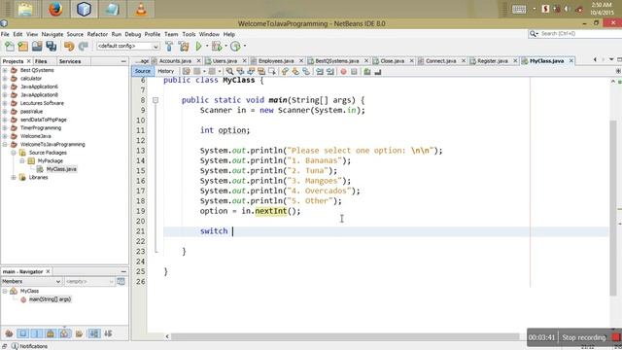Image resolution: width=622 pixels, height=350 pixels.
Task: Expand the calculator project node
Action: tap(5, 79)
